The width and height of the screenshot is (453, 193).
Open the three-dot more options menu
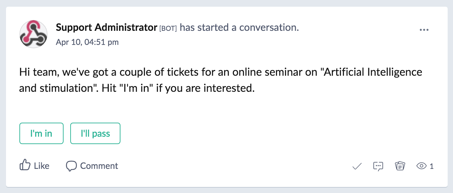click(x=424, y=30)
